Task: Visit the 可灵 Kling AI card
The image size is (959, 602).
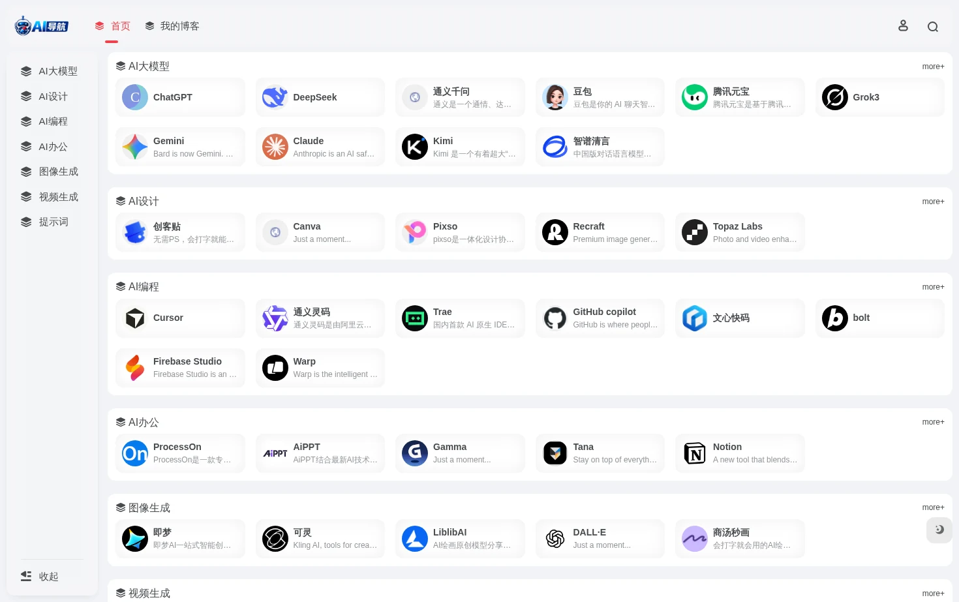Action: click(320, 539)
